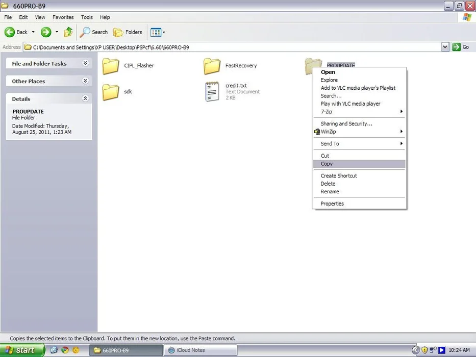
Task: Switch to iCloud Notes taskbar window
Action: (x=202, y=350)
